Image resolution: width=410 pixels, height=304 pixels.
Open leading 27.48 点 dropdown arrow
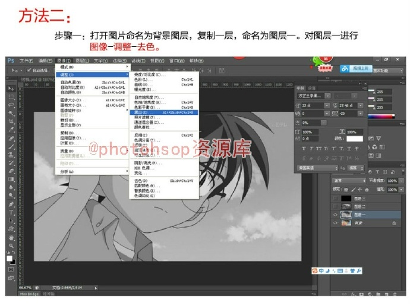[361, 105]
